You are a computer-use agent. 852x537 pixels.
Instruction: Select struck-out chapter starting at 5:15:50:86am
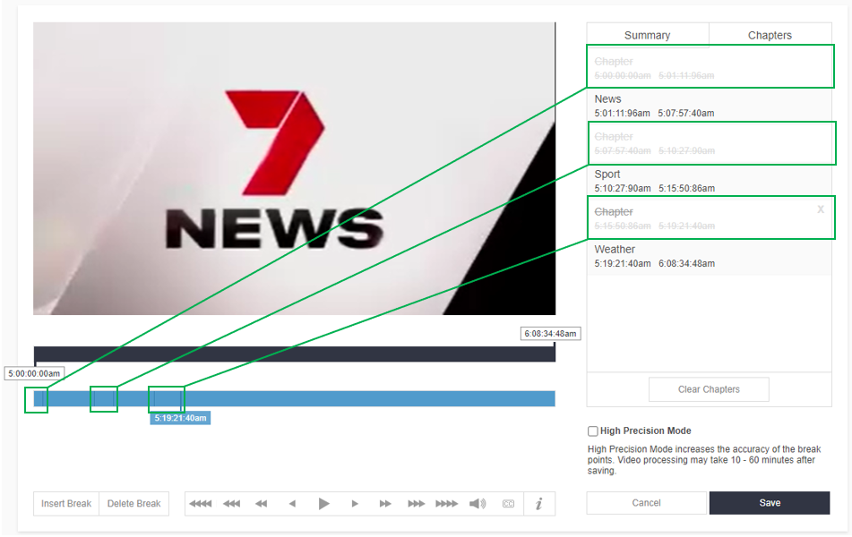tap(709, 218)
